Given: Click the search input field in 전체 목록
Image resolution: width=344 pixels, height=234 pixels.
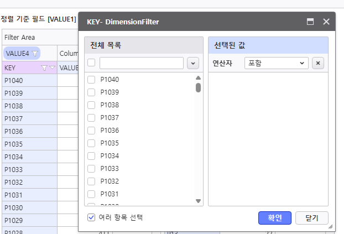Looking at the screenshot, I should pyautogui.click(x=142, y=63).
